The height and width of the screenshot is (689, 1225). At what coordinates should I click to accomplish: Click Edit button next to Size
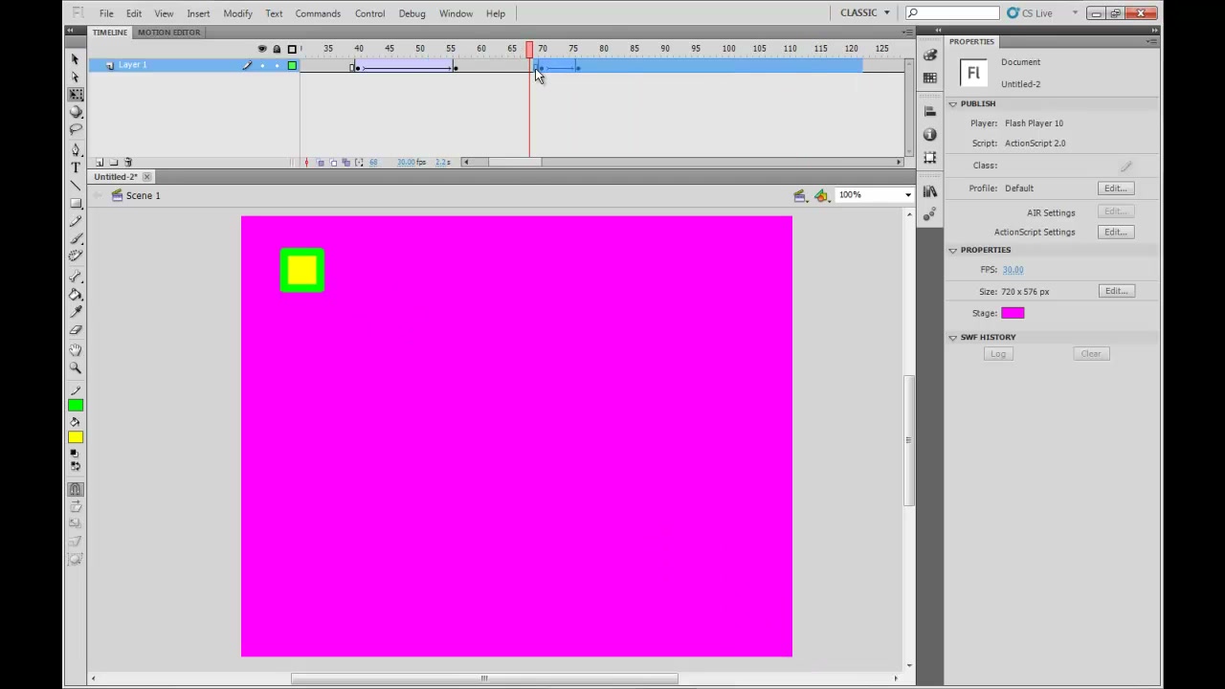tap(1116, 291)
